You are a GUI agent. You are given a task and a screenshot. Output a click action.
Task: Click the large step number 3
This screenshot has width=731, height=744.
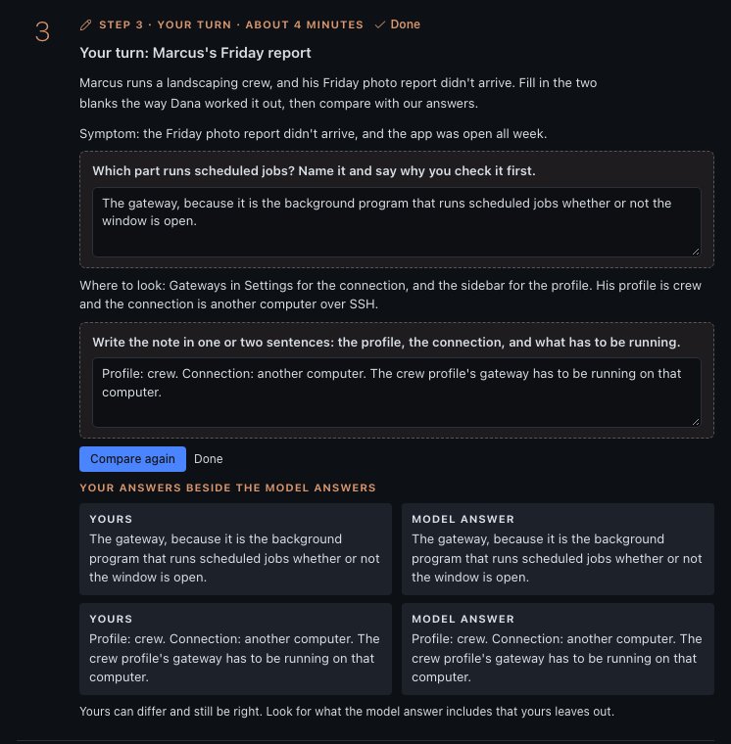tap(42, 32)
